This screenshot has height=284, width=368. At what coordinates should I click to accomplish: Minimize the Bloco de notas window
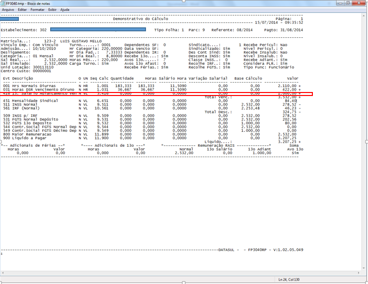point(340,3)
